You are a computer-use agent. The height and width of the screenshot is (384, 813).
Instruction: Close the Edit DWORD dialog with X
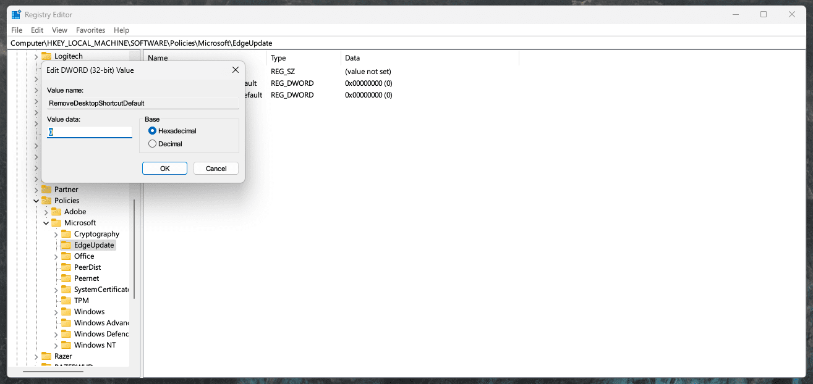point(235,70)
